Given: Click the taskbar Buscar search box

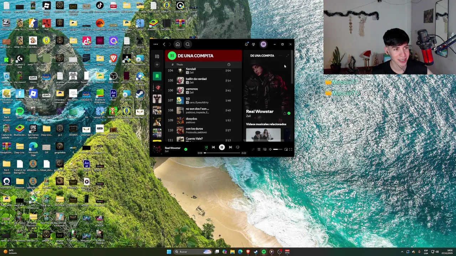Looking at the screenshot, I should point(192,252).
